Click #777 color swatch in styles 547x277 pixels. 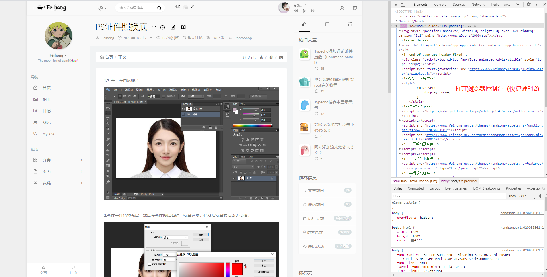click(x=412, y=240)
